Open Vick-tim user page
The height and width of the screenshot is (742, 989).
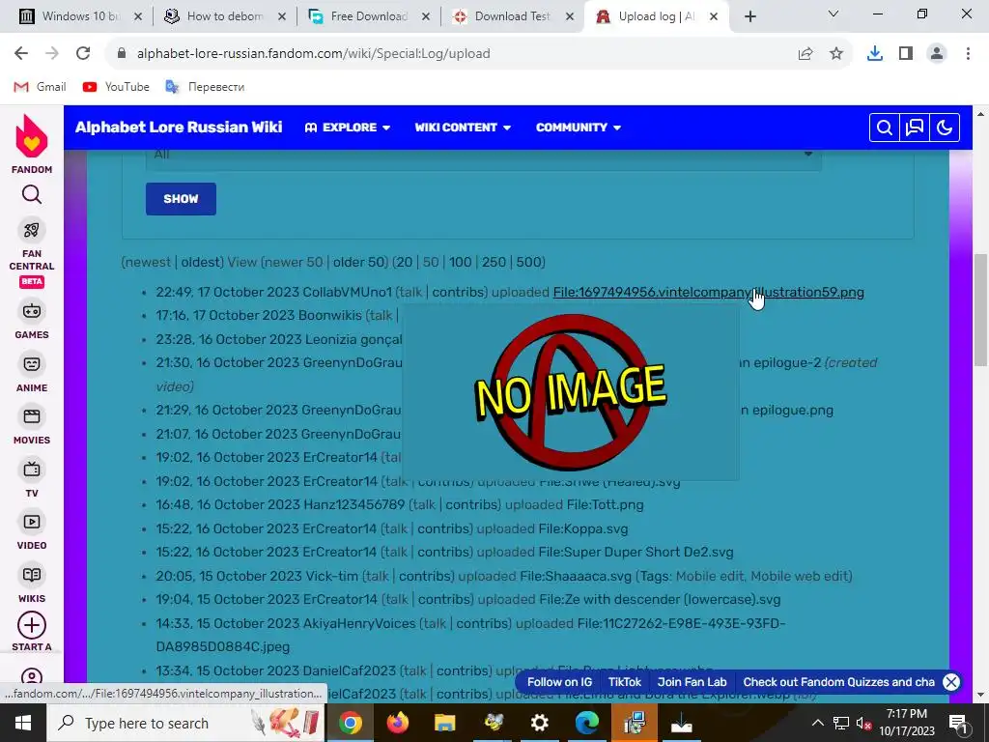[332, 576]
